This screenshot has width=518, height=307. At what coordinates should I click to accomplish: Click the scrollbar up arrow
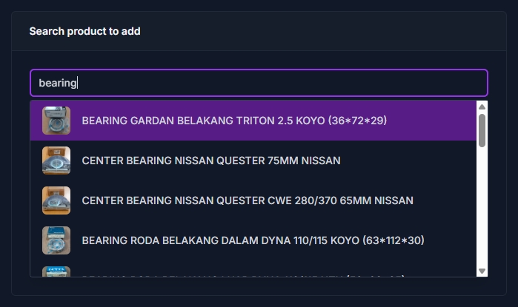482,107
